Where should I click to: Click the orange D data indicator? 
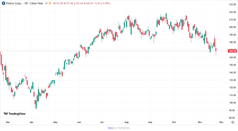pyautogui.click(x=50, y=3)
